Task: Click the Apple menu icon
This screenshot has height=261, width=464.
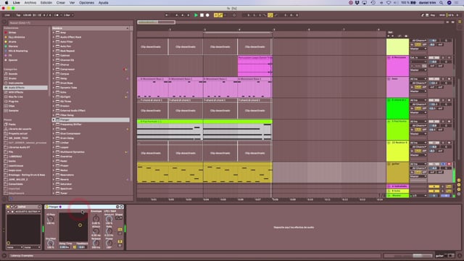Action: 7,3
